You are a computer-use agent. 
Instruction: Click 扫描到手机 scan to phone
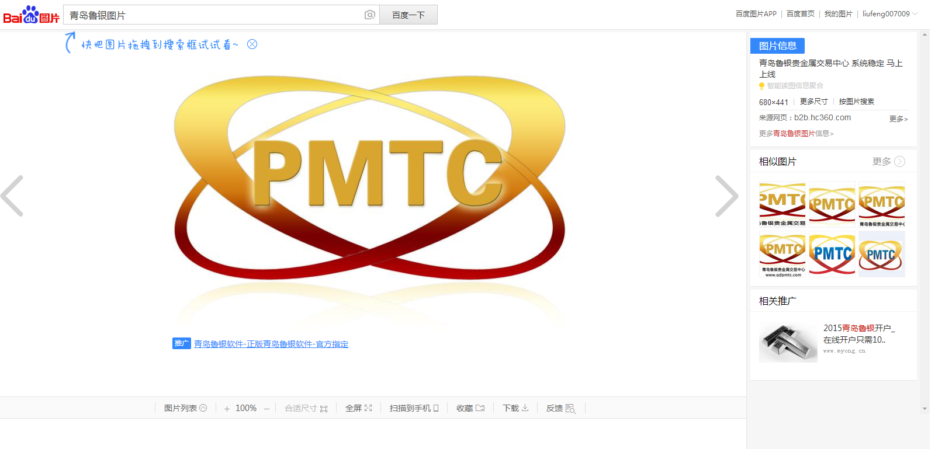point(414,408)
